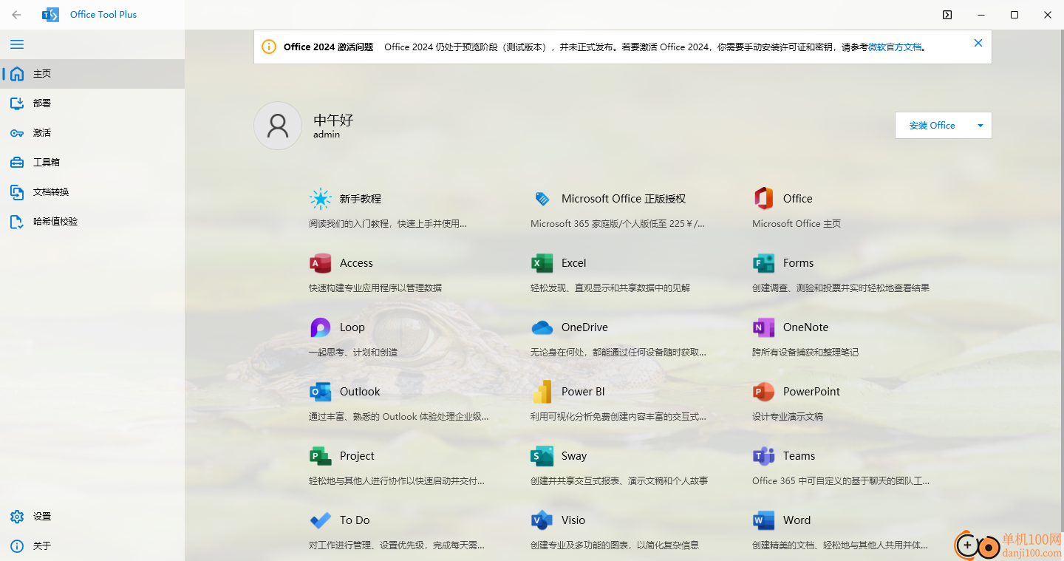Open 激活 page in sidebar

coord(92,133)
